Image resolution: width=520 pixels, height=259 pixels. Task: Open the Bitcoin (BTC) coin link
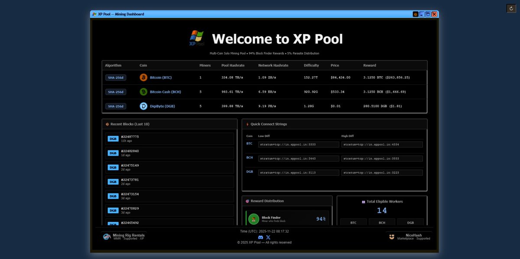click(161, 77)
